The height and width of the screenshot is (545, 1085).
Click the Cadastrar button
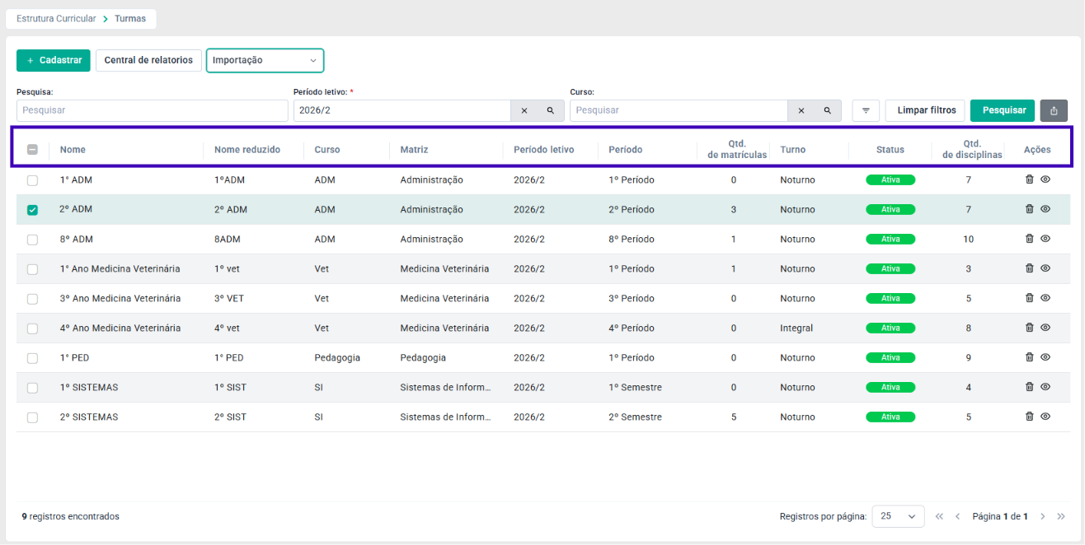coord(53,60)
